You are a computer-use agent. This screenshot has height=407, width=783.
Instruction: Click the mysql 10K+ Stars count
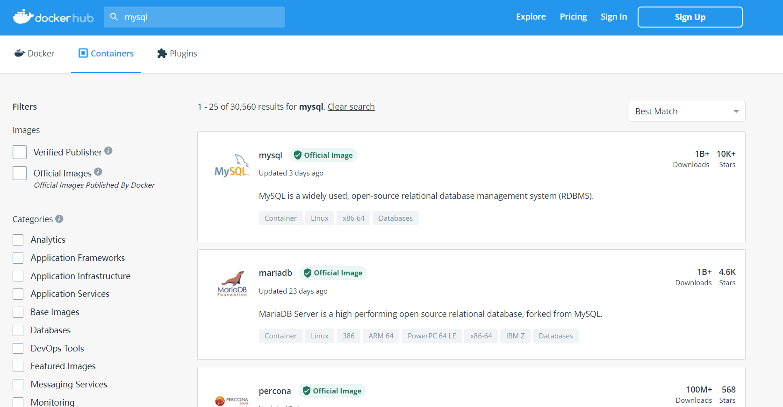click(726, 159)
